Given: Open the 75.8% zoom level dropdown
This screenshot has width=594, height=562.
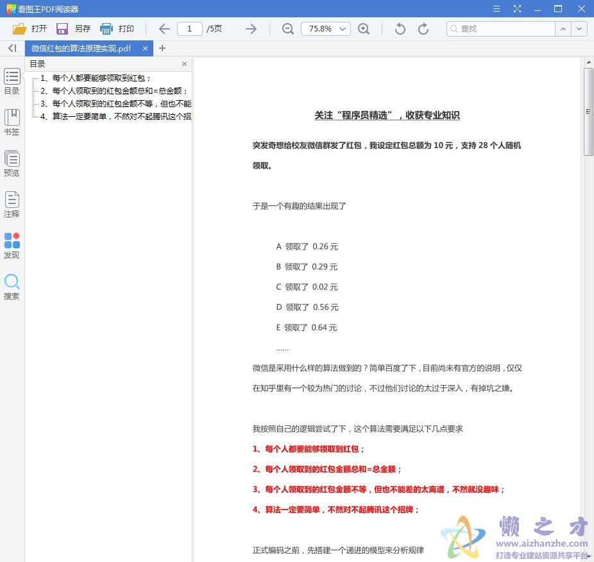Looking at the screenshot, I should coord(326,29).
